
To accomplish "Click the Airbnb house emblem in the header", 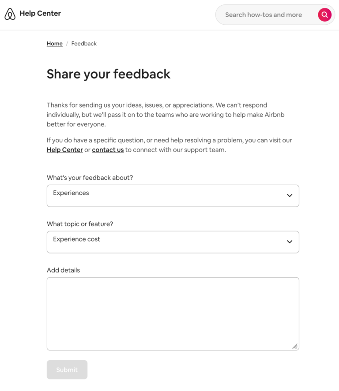I will click(10, 14).
